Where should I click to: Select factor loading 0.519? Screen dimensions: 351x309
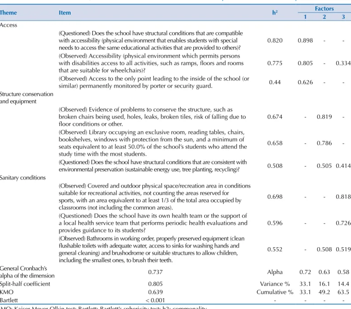(343, 249)
